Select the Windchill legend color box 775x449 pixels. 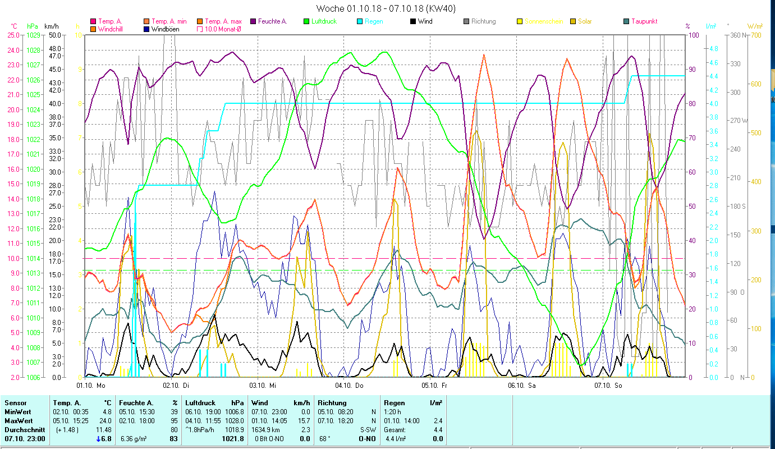pyautogui.click(x=93, y=29)
